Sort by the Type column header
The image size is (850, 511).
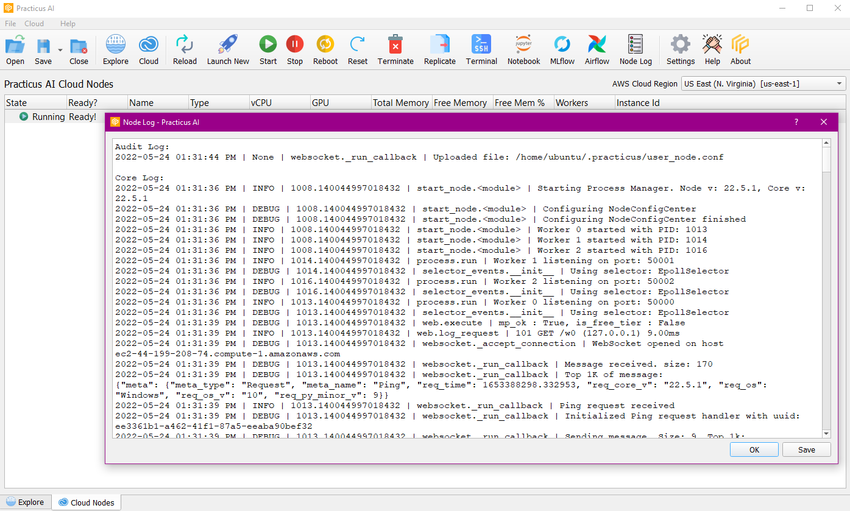click(219, 102)
